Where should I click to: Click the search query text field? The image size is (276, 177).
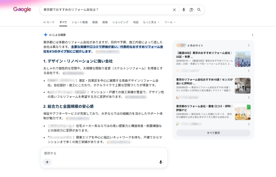(x=106, y=10)
